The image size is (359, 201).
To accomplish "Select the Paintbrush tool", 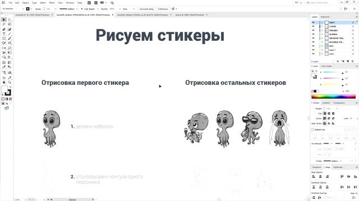I will click(10, 39).
